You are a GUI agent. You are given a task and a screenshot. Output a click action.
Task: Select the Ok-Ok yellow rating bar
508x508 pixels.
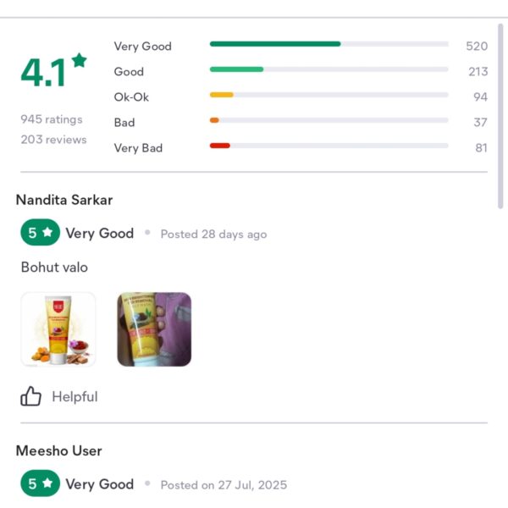[329, 95]
